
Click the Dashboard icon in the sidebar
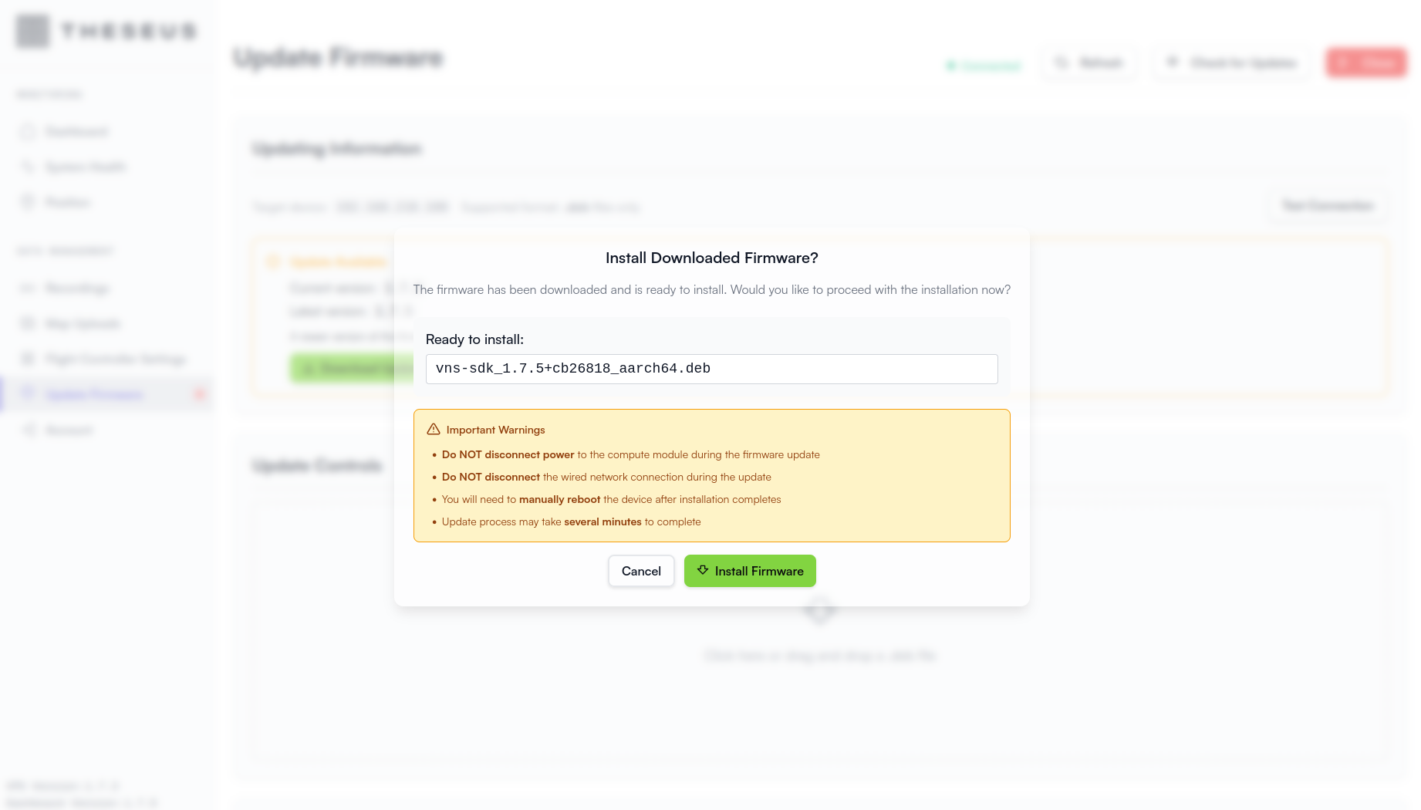point(28,132)
